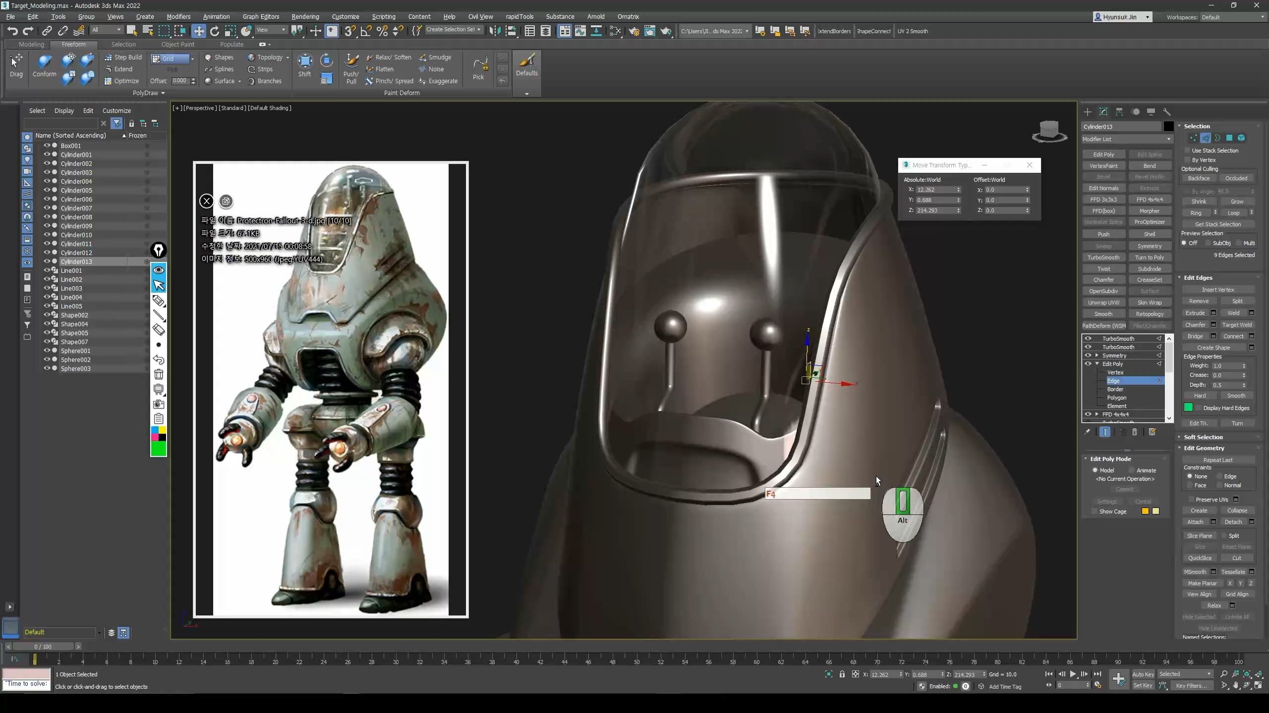Click the Undo arrow icon
Image resolution: width=1269 pixels, height=713 pixels.
click(x=12, y=31)
